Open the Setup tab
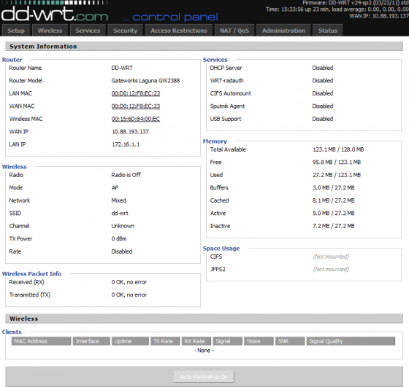Viewport: 409px width, 387px height. [16, 31]
